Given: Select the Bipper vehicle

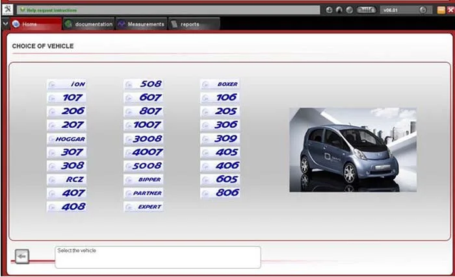Looking at the screenshot, I should [x=144, y=180].
